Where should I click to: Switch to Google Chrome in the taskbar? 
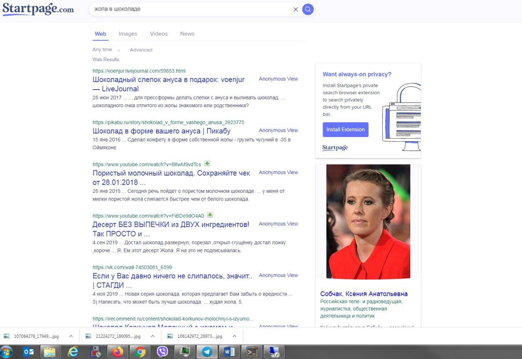(140, 352)
